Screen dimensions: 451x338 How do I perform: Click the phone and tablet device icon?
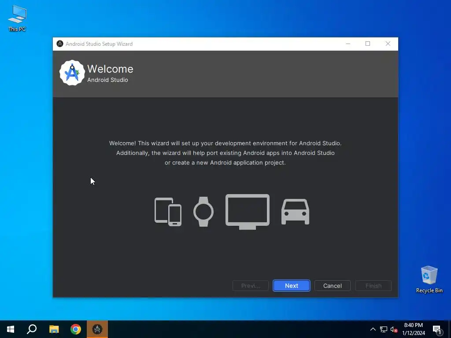tap(168, 212)
